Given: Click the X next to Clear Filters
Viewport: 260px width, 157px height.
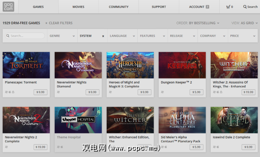Looking at the screenshot, I should [47, 23].
